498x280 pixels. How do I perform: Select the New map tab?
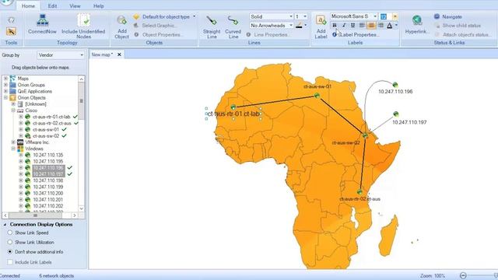pyautogui.click(x=102, y=54)
